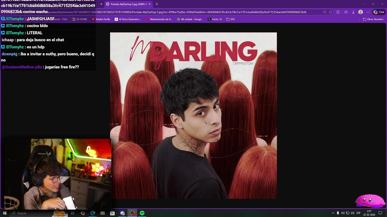Expand the SFX bookmarks folder

coord(230,19)
